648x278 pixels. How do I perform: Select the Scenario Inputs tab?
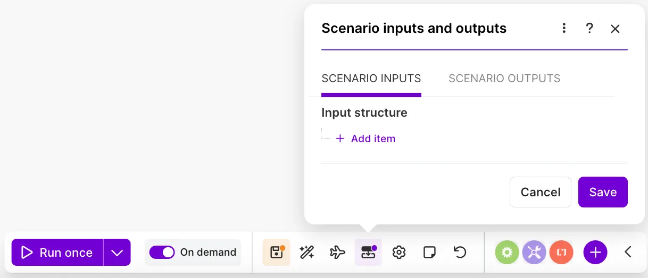371,79
